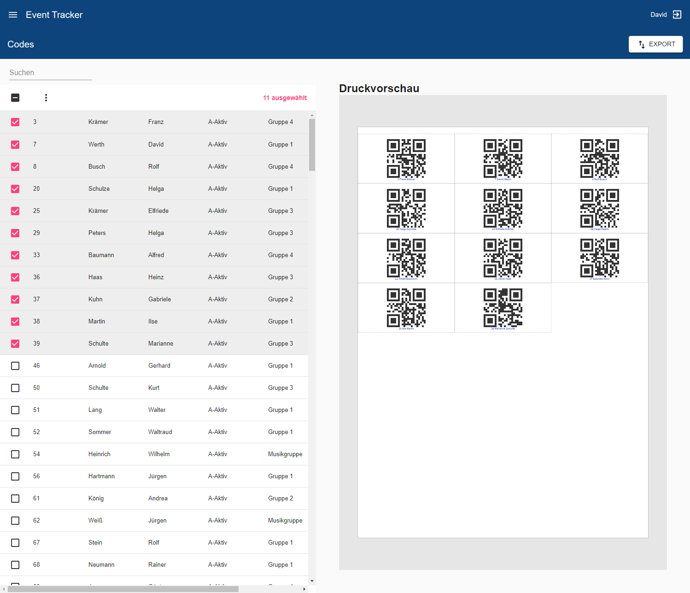This screenshot has width=690, height=593.
Task: Uncheck row 8 Busch Rolf
Action: point(15,167)
